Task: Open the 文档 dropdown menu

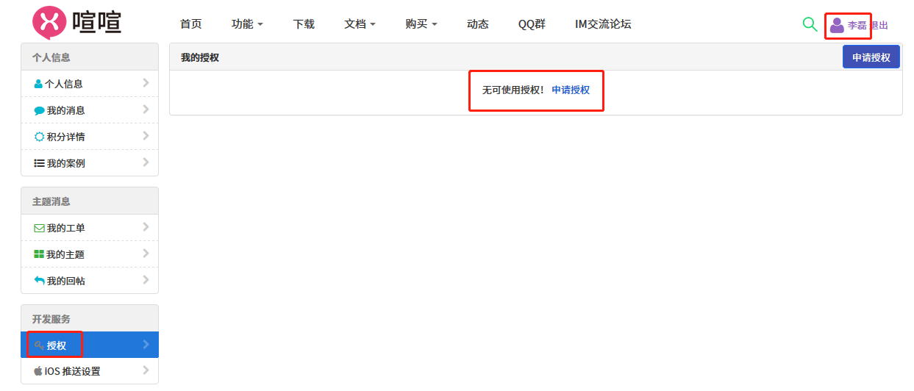Action: pyautogui.click(x=360, y=24)
